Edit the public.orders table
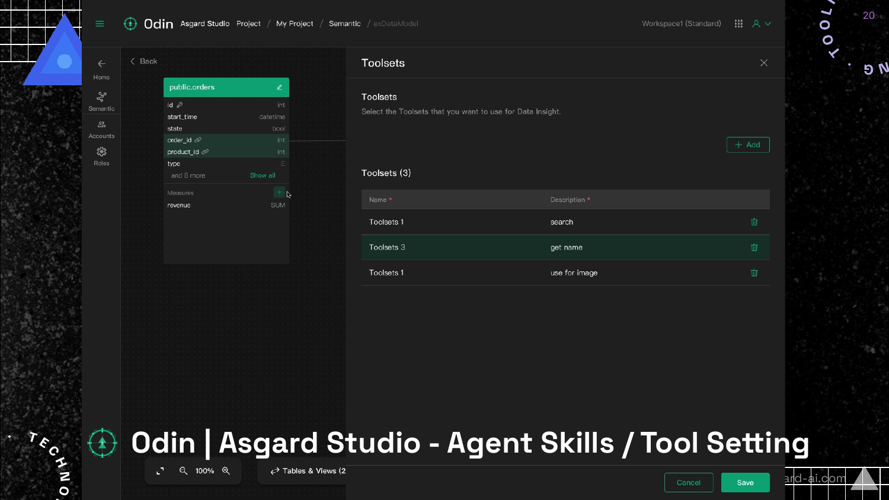Screen dimensions: 889x500 pyautogui.click(x=279, y=87)
